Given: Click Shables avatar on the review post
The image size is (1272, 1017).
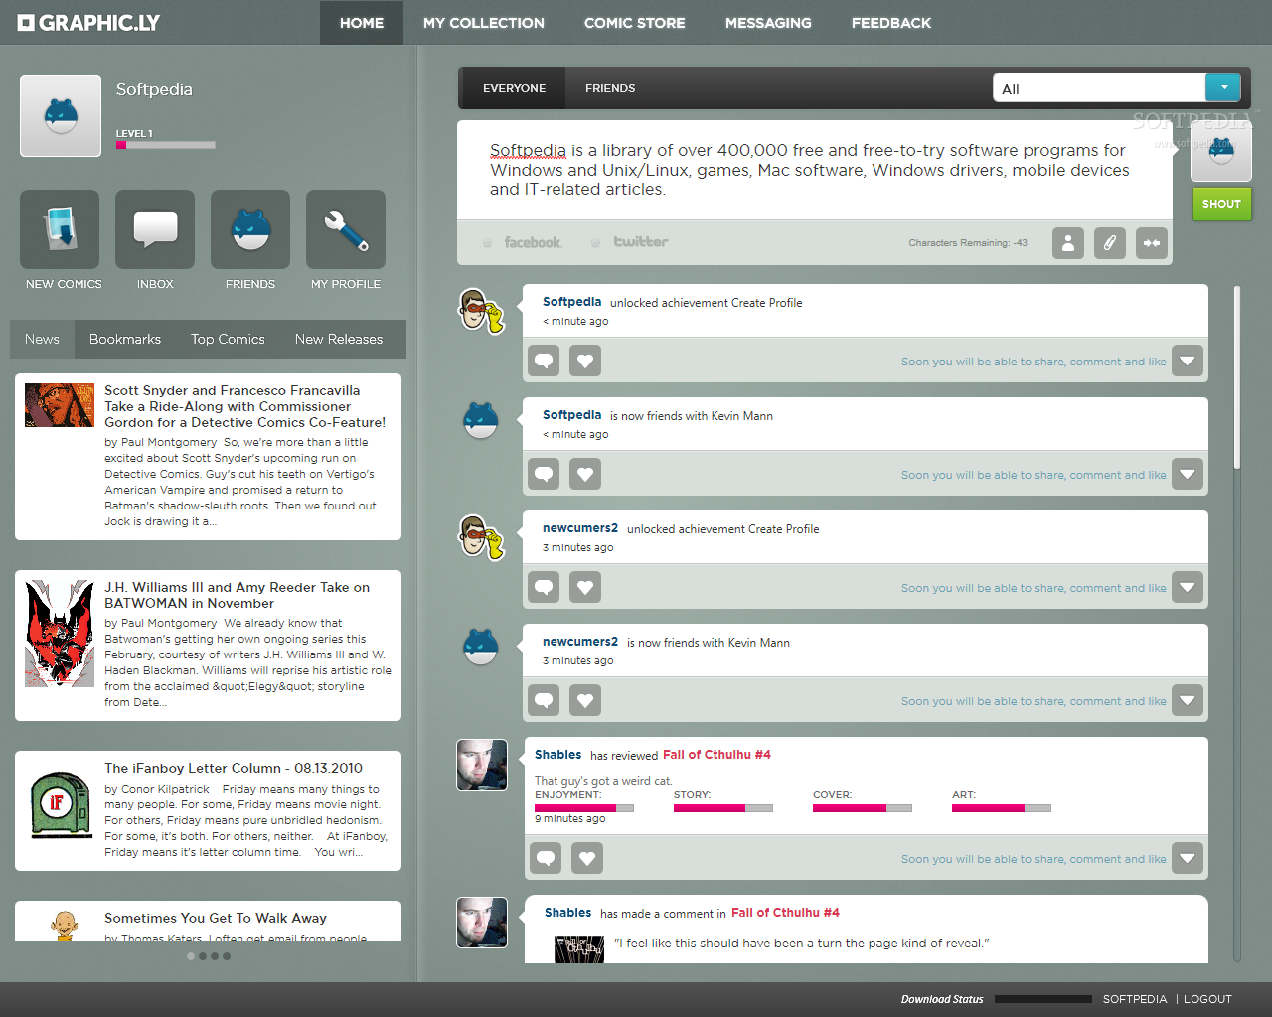Looking at the screenshot, I should coord(482,765).
